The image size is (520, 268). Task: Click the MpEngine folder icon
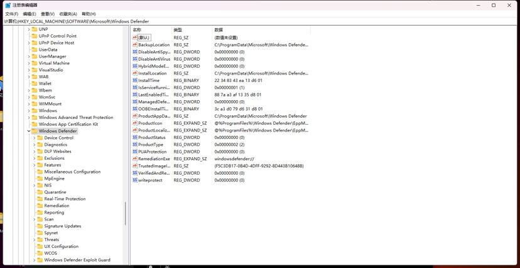point(40,178)
